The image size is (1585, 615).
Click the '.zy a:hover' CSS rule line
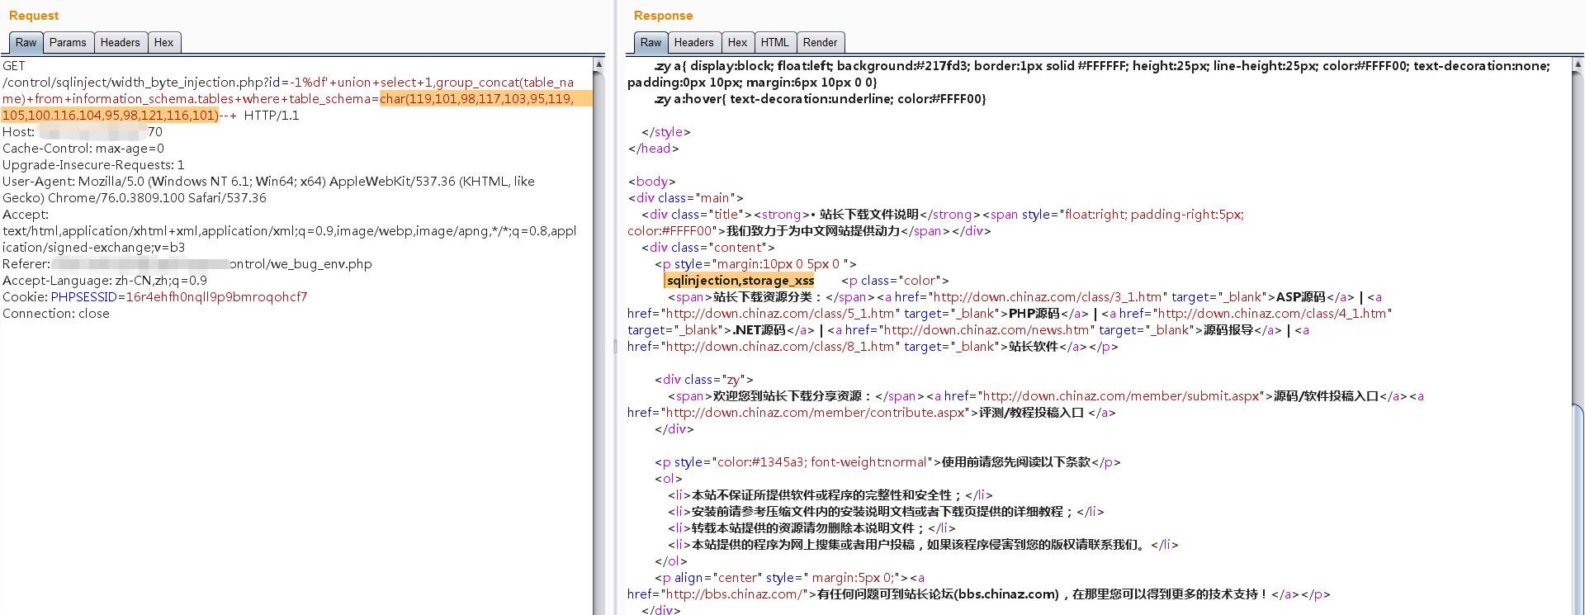[821, 99]
